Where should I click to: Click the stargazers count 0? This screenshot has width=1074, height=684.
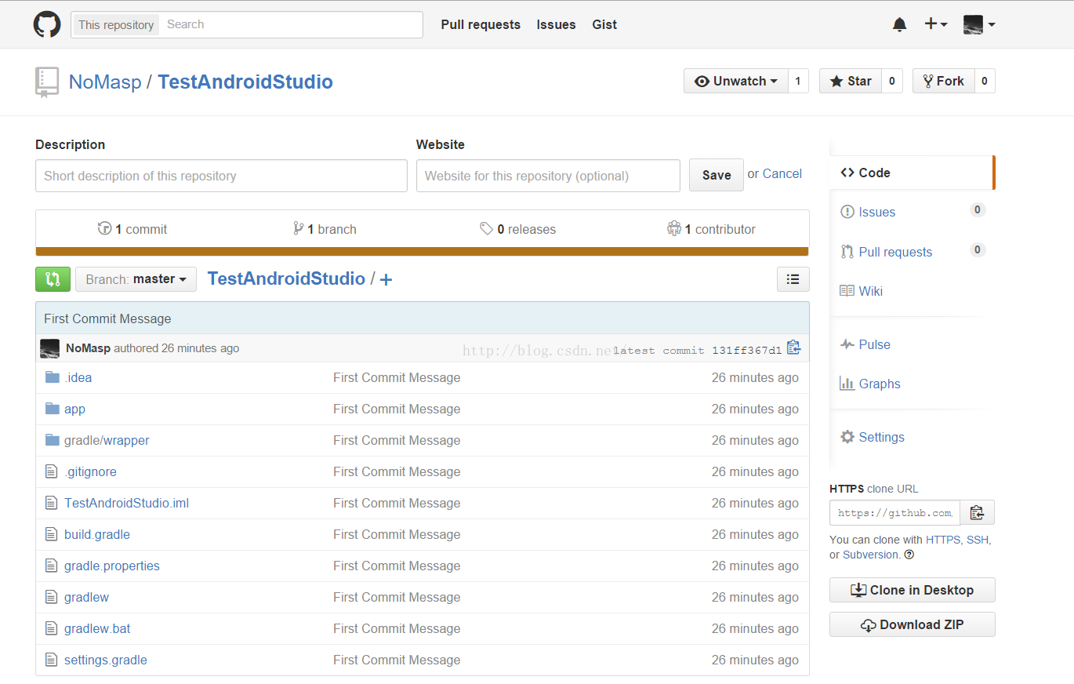tap(892, 81)
